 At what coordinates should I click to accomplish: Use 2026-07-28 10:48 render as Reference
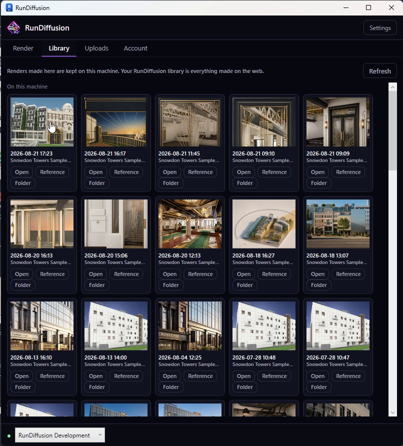coord(274,376)
